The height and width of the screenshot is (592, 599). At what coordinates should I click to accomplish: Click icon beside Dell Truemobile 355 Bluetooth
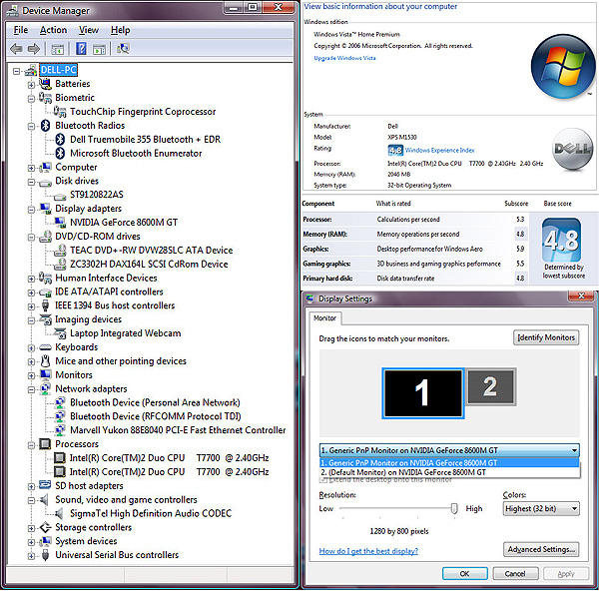[60, 140]
